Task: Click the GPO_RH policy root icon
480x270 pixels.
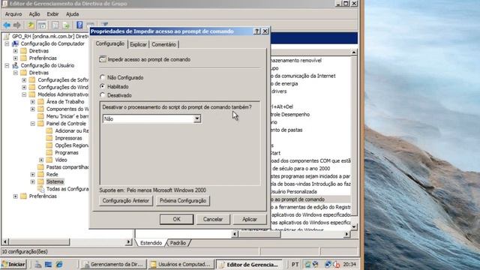Action: click(x=7, y=37)
